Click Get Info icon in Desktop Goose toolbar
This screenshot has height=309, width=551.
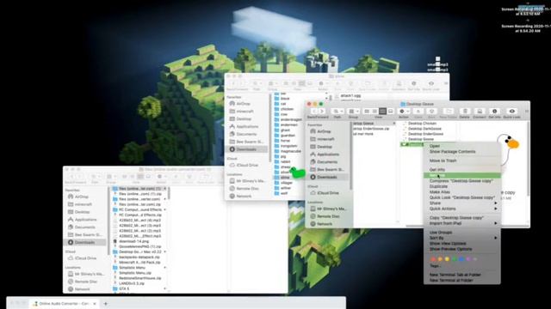pyautogui.click(x=494, y=112)
